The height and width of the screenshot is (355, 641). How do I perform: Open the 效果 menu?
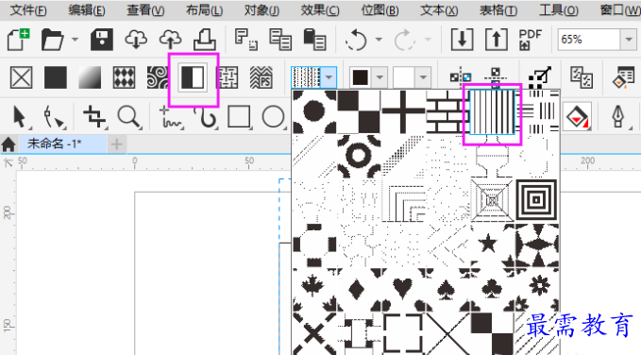click(x=320, y=9)
